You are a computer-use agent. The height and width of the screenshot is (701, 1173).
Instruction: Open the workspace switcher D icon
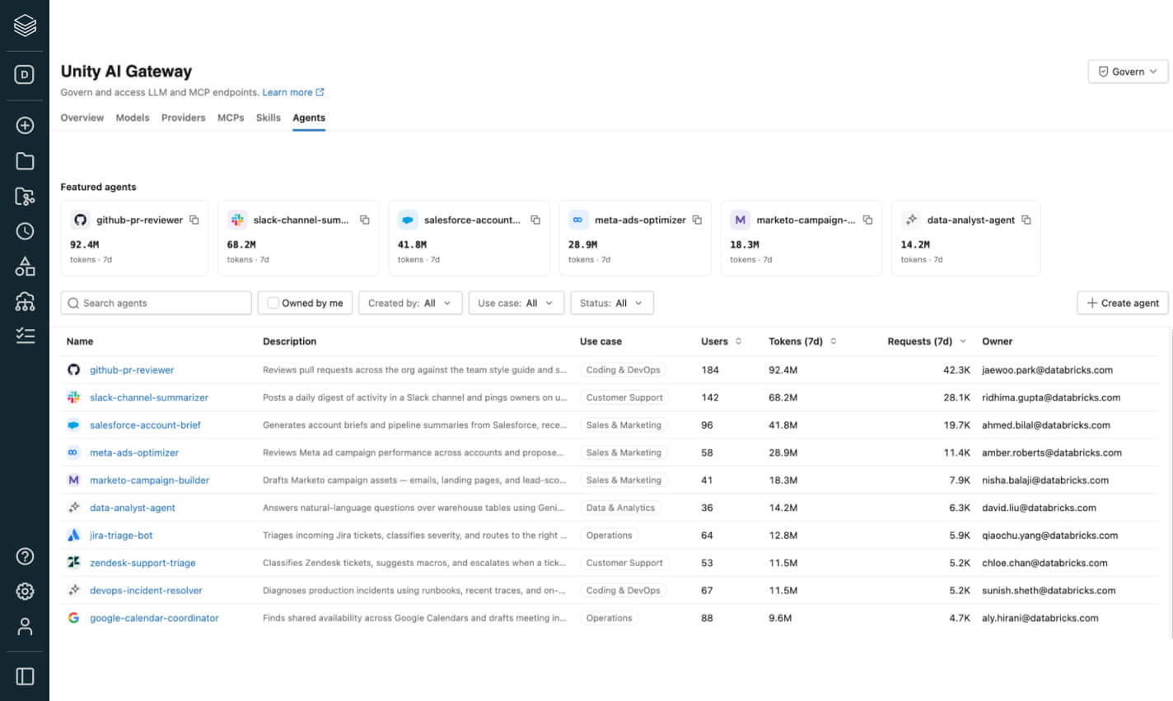(x=25, y=75)
